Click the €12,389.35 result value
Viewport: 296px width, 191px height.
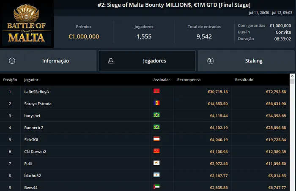pos(276,152)
